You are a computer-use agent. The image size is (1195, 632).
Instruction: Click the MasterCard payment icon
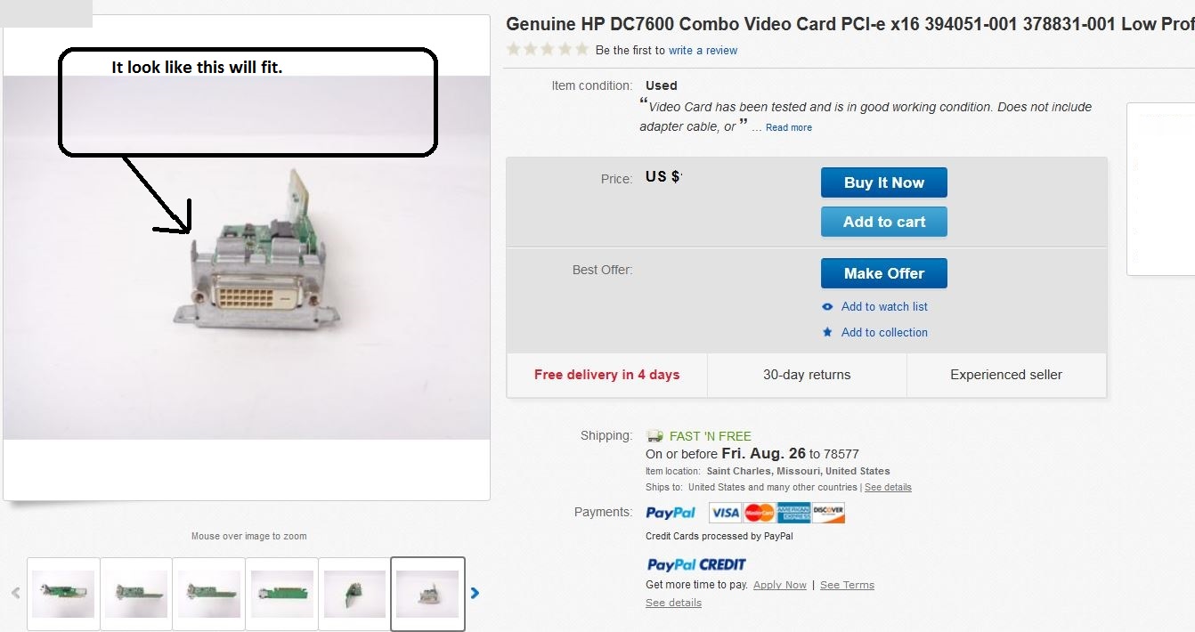click(x=760, y=513)
